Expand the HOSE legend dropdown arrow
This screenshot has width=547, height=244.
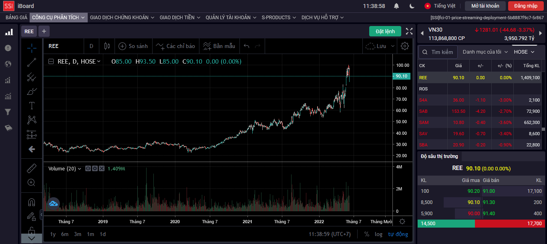click(99, 62)
